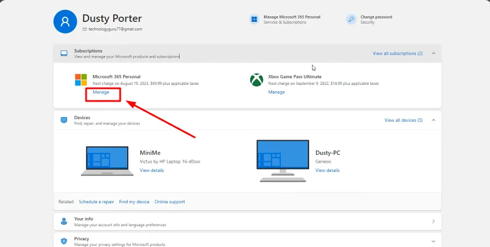This screenshot has width=490, height=247.
Task: Open View details for MiniMe
Action: point(152,170)
